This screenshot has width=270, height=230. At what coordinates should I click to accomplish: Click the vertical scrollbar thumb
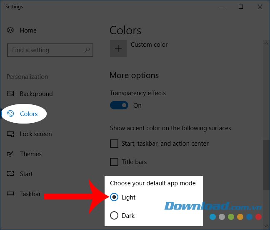265,165
